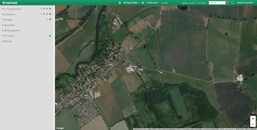This screenshot has height=130, width=257.
Task: Collapse the Compartments tree section
Action: 3,9
